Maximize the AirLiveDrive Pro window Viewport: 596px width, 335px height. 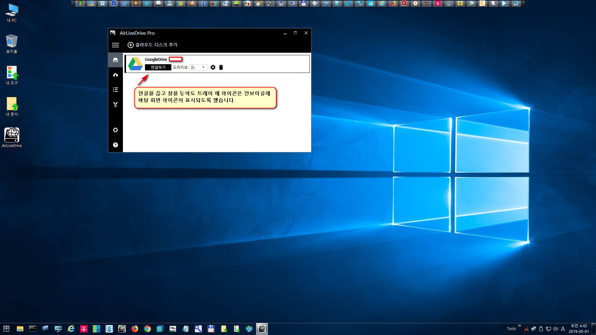(296, 33)
